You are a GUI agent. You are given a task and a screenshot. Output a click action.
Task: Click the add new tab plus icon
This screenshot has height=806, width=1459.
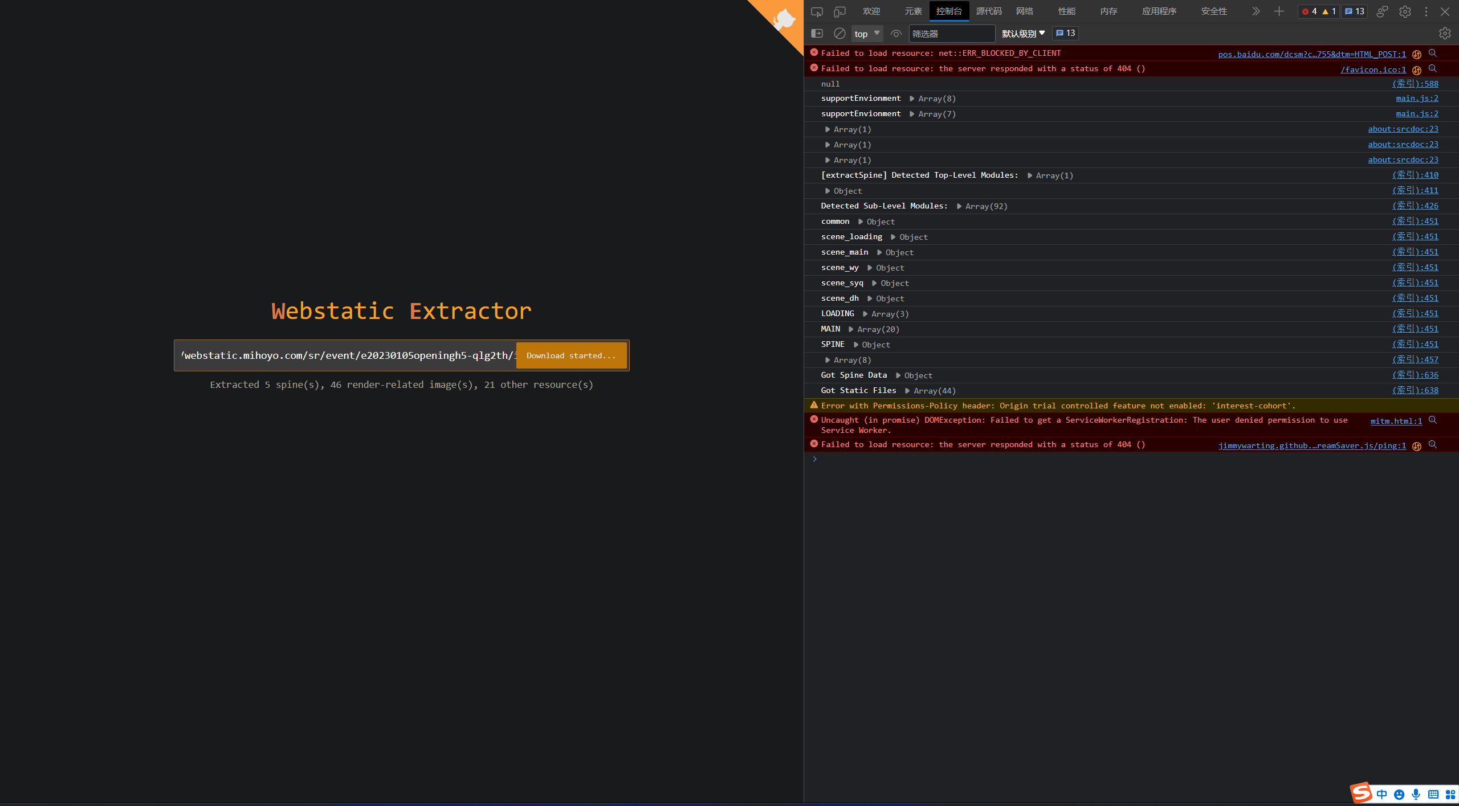click(1279, 12)
